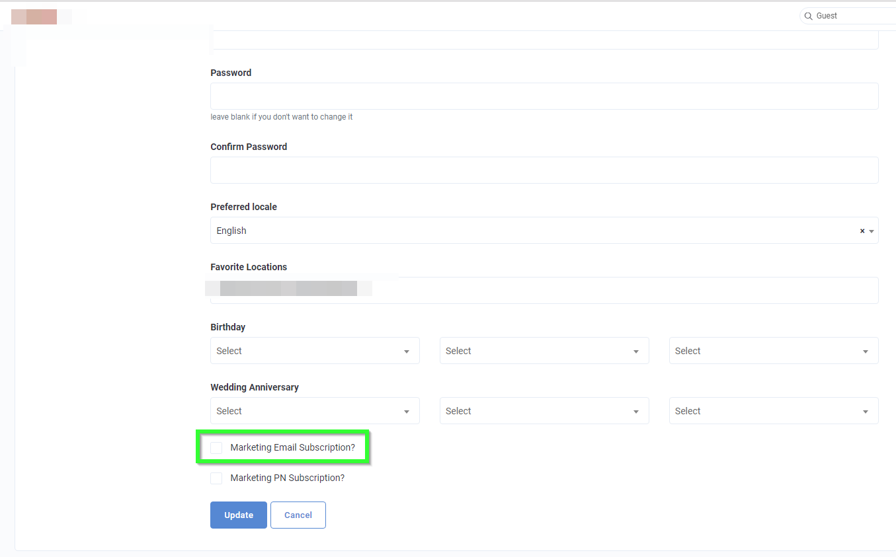Click the caret icon on Birthday day select
Image resolution: width=896 pixels, height=557 pixels.
pos(407,350)
